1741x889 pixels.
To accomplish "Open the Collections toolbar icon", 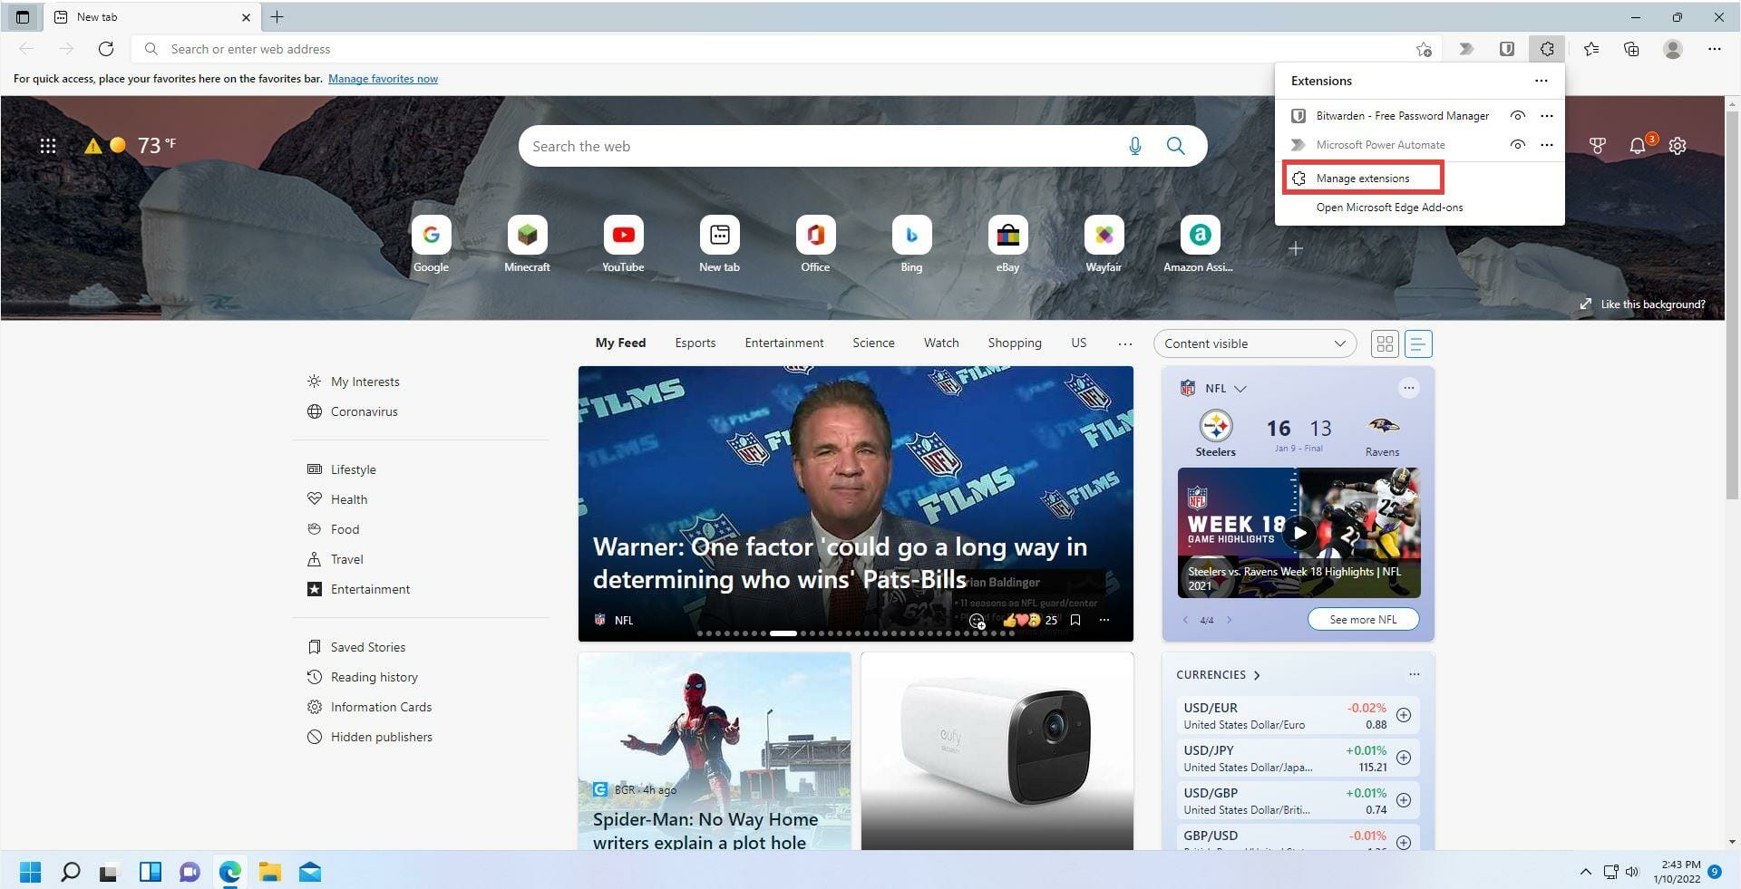I will 1630,49.
